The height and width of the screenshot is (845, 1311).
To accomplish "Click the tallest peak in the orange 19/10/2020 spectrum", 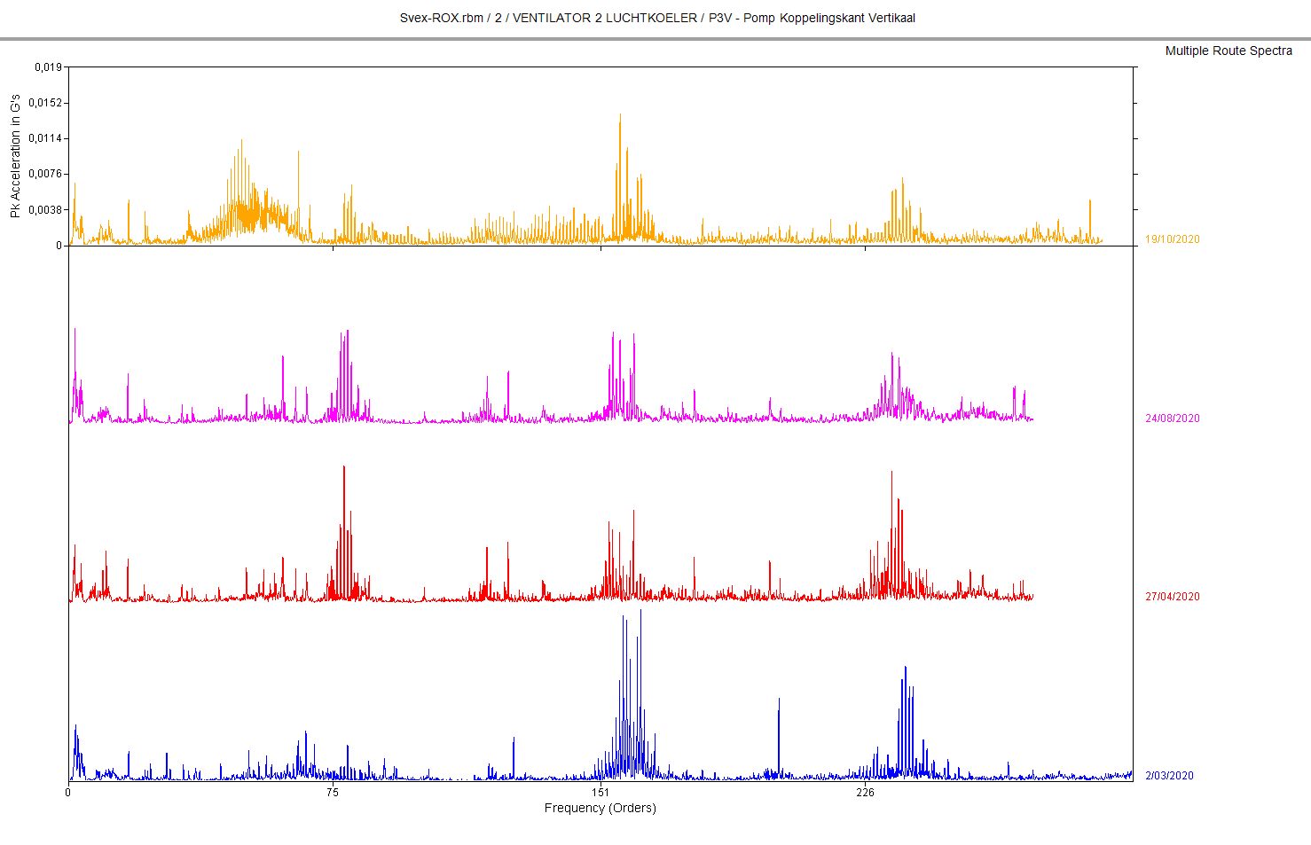I will coord(620,116).
